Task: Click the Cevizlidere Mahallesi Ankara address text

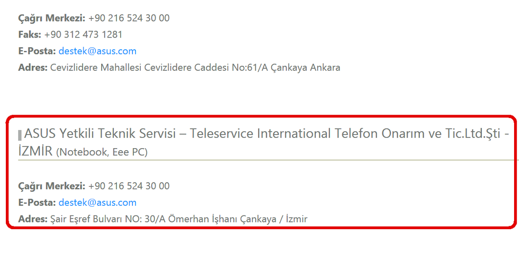Action: tap(195, 68)
